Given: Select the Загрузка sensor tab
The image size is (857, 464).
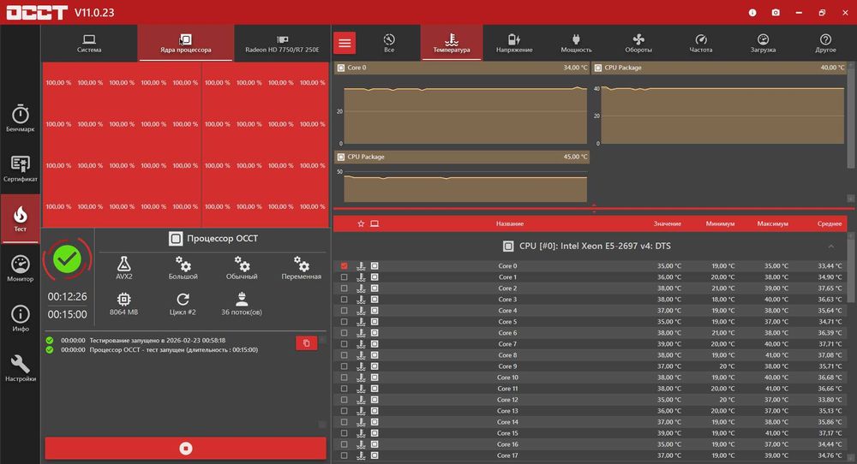Looking at the screenshot, I should tap(763, 43).
